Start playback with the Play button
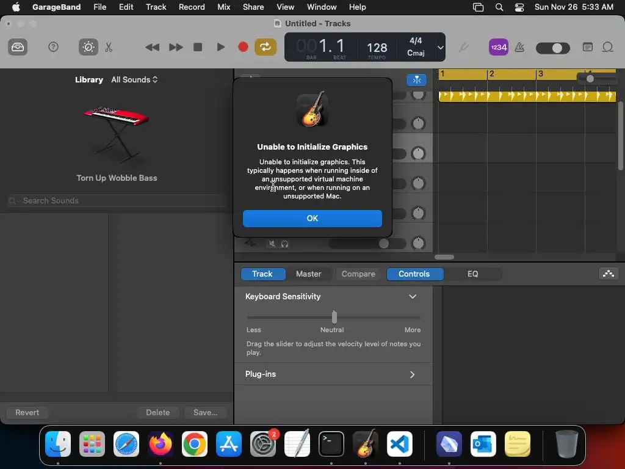Viewport: 625px width, 469px height. tap(220, 47)
